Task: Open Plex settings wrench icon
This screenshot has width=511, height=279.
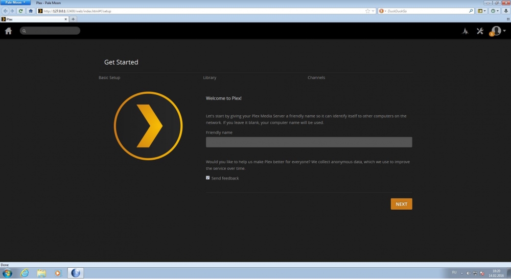Action: pos(480,31)
